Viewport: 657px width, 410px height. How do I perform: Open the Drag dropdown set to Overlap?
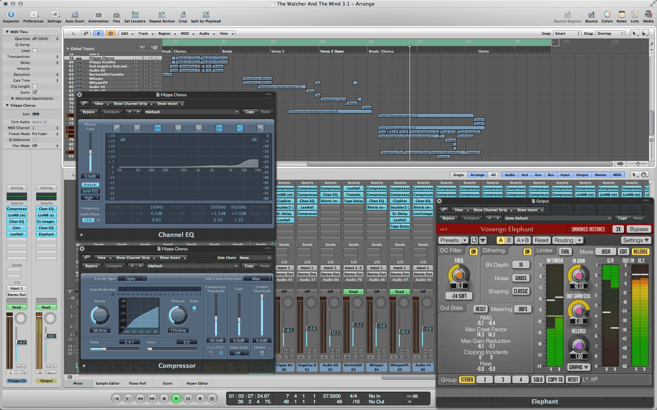[x=610, y=33]
